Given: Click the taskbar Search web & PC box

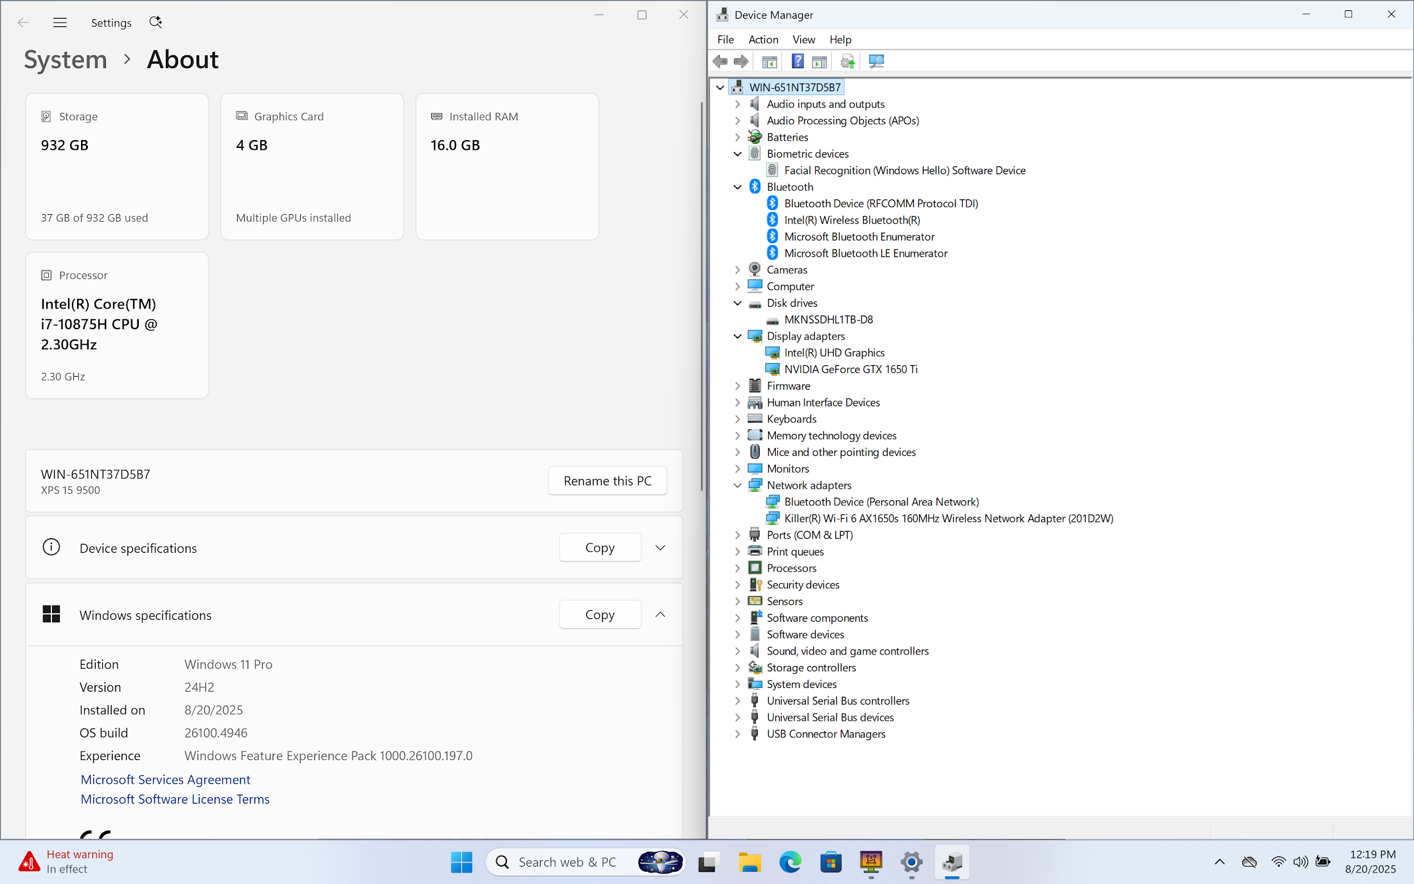Looking at the screenshot, I should coord(567,862).
